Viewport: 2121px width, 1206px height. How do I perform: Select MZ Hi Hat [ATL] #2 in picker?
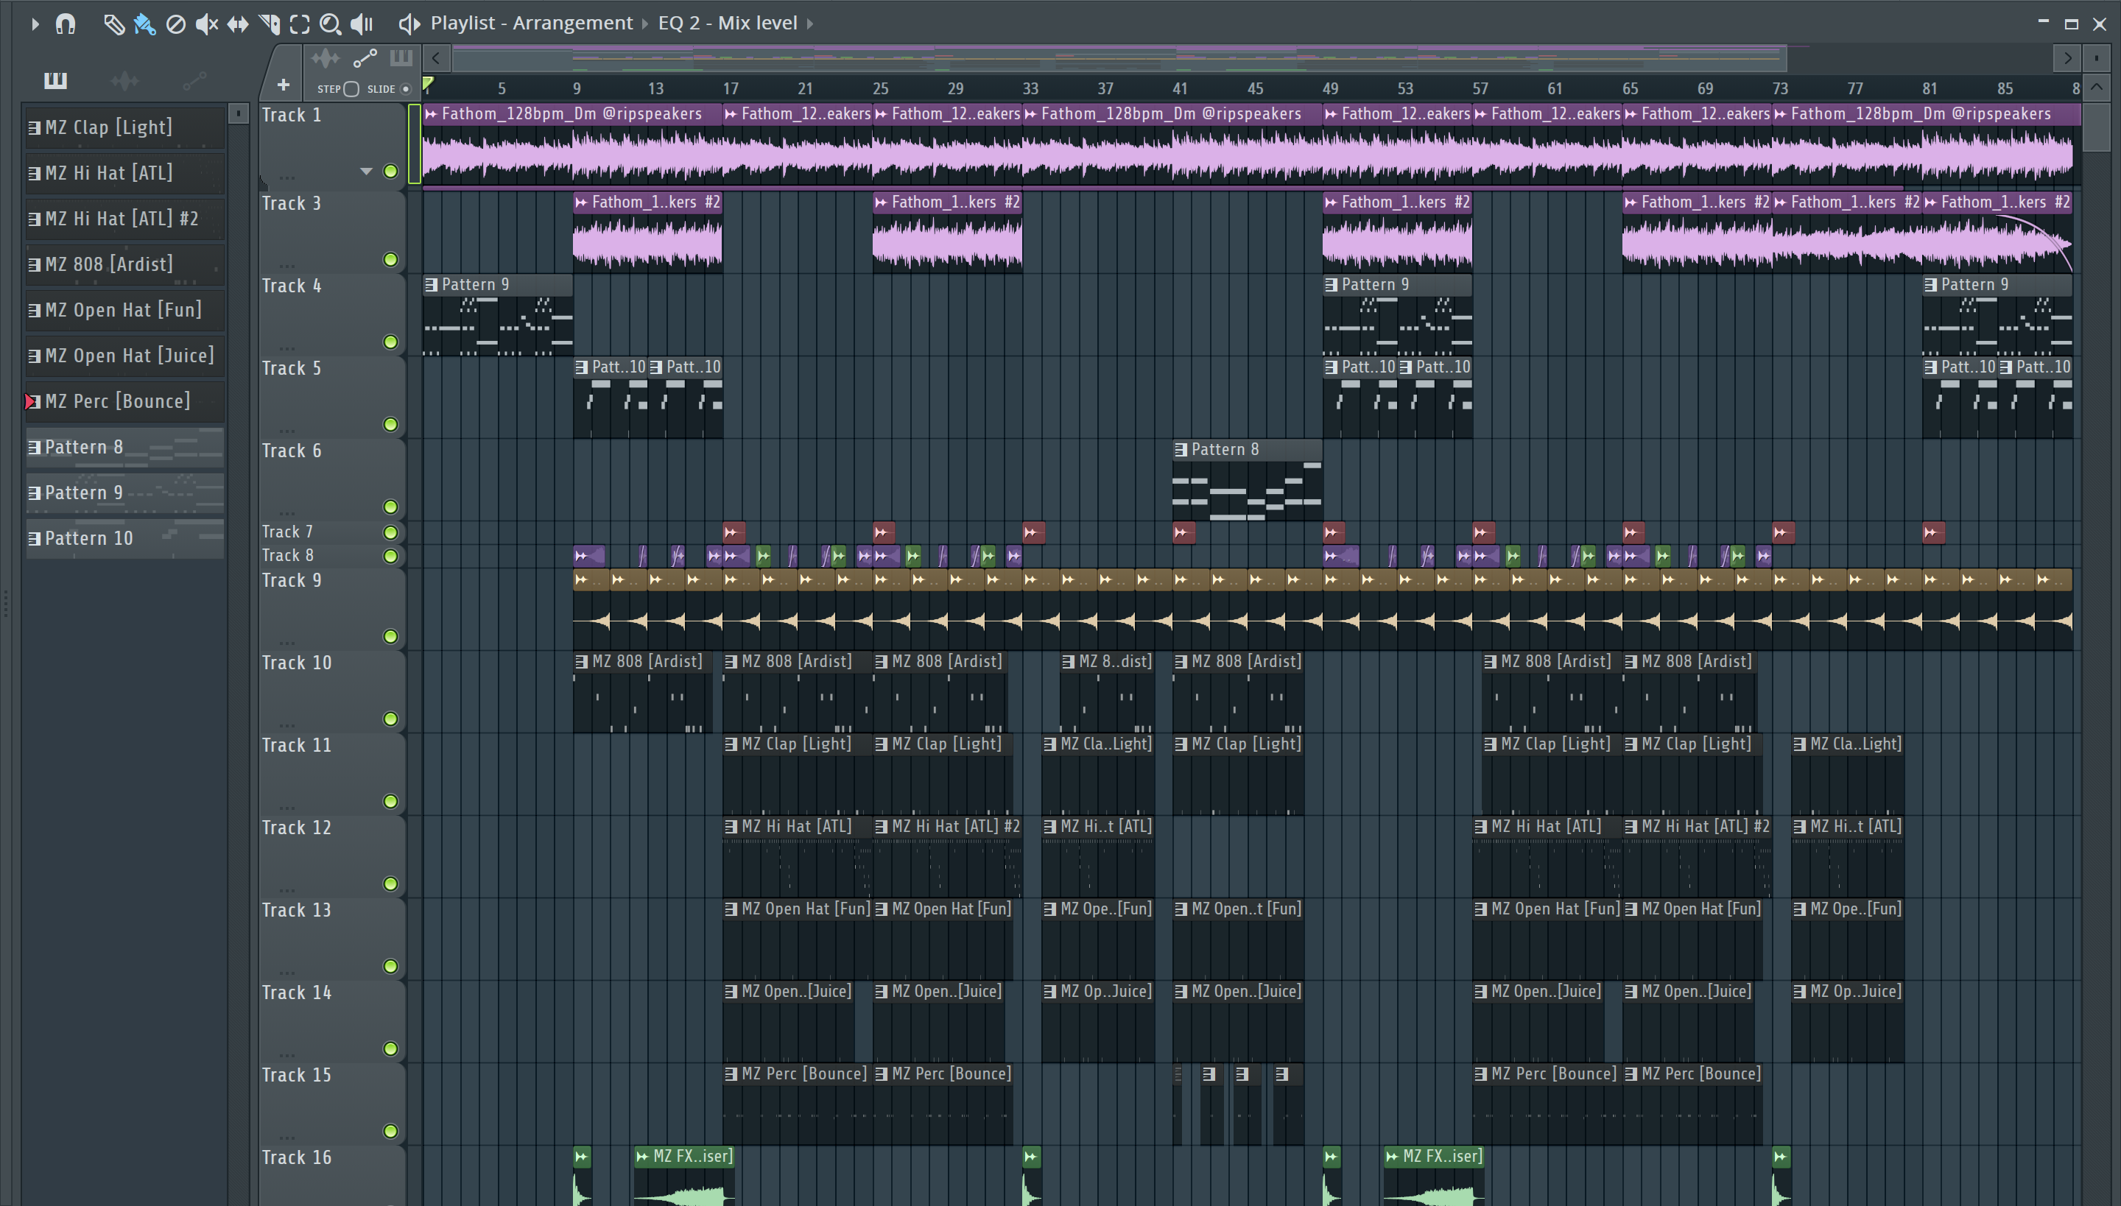click(x=124, y=218)
